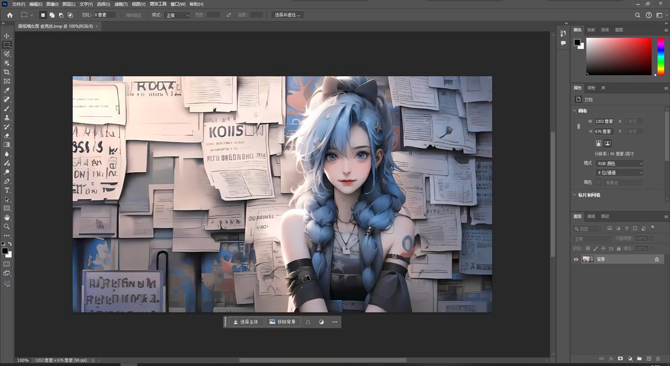Open the 模式 RGB 颜色 dropdown
Screen dimensions: 670x366
(x=619, y=163)
